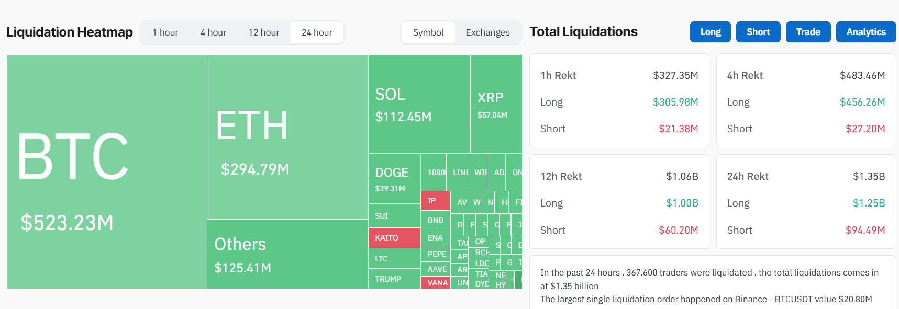Click the Long button
The width and height of the screenshot is (899, 309).
click(x=710, y=31)
